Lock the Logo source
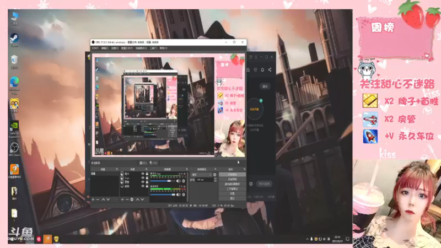 [x=147, y=178]
